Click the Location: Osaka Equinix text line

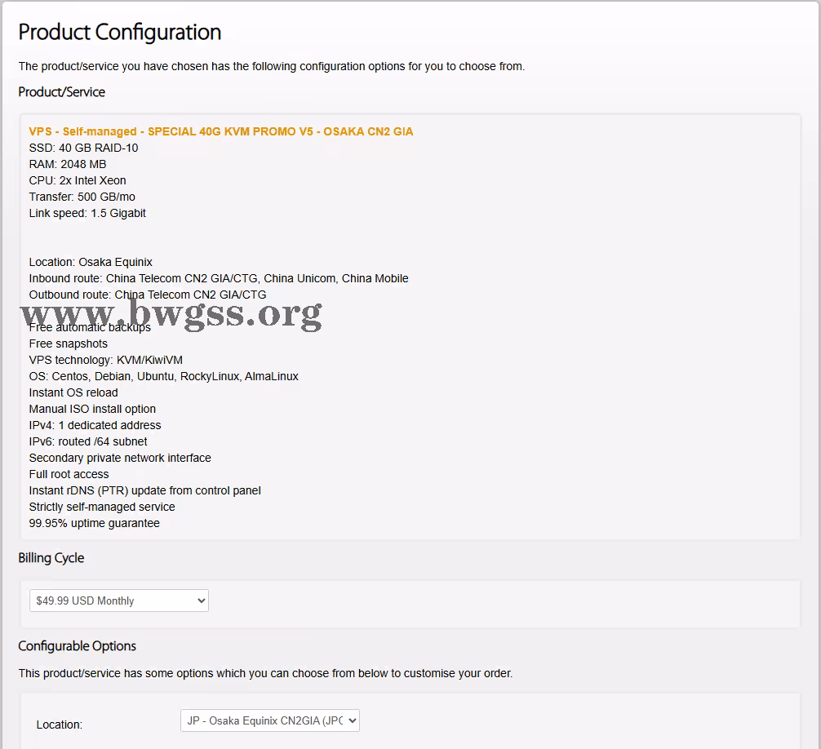click(91, 262)
